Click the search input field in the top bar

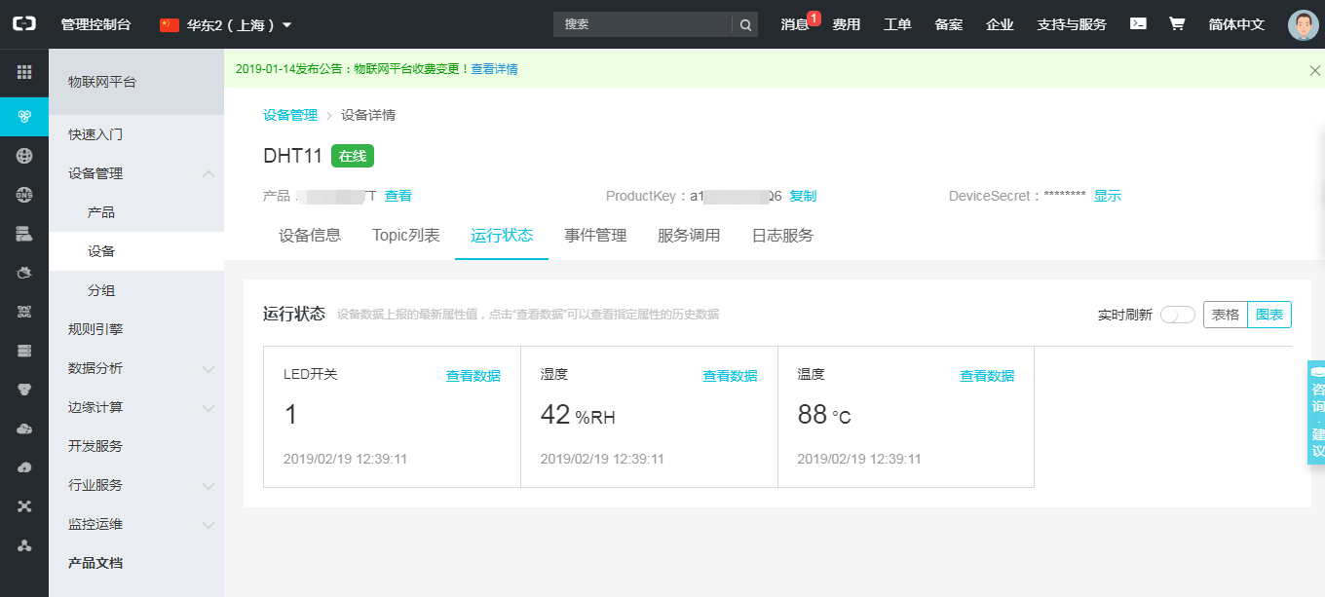click(x=643, y=23)
